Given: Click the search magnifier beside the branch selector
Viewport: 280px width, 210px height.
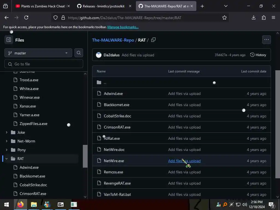Looking at the screenshot, I should click(x=78, y=53).
